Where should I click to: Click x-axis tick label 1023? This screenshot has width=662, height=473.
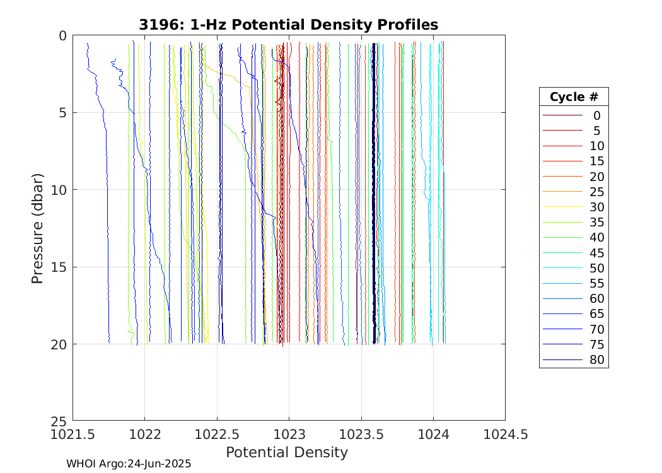click(289, 434)
